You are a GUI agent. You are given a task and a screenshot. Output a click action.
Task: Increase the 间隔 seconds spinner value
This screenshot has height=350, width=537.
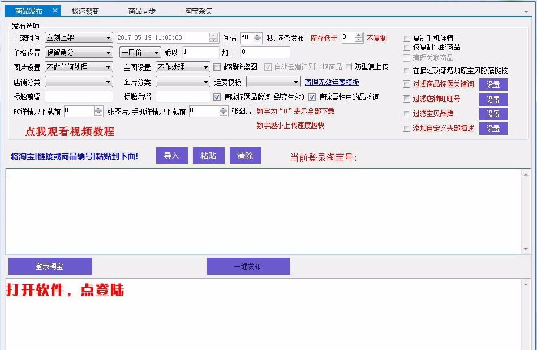tap(259, 35)
